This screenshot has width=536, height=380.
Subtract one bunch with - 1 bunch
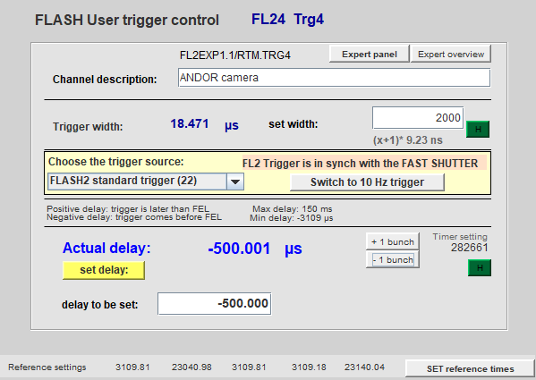(x=393, y=260)
